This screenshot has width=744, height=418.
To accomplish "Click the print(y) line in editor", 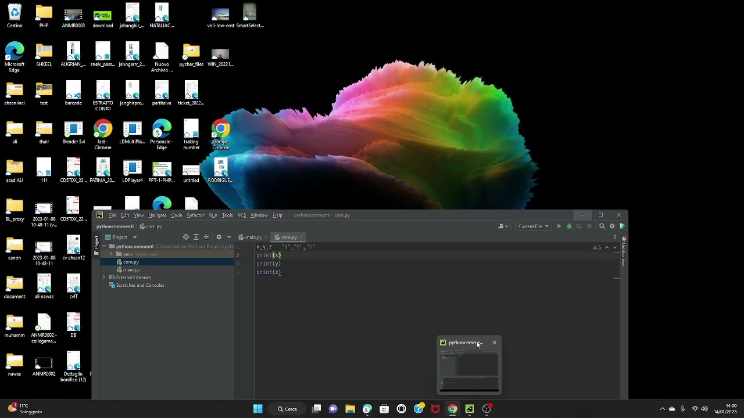I will [269, 264].
